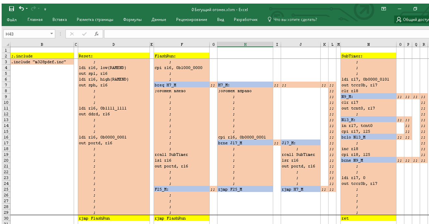Click cell ';огонек влево'

pos(182,91)
